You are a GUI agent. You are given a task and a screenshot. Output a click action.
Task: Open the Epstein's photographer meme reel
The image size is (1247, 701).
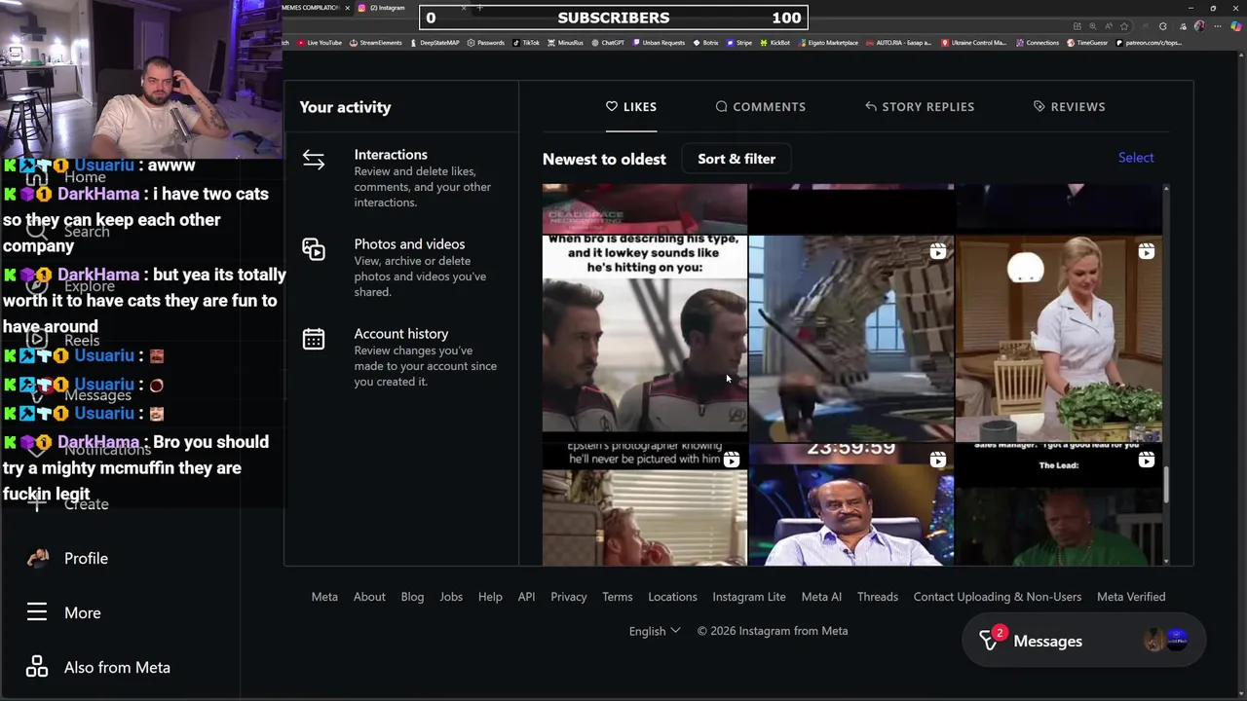pyautogui.click(x=644, y=504)
